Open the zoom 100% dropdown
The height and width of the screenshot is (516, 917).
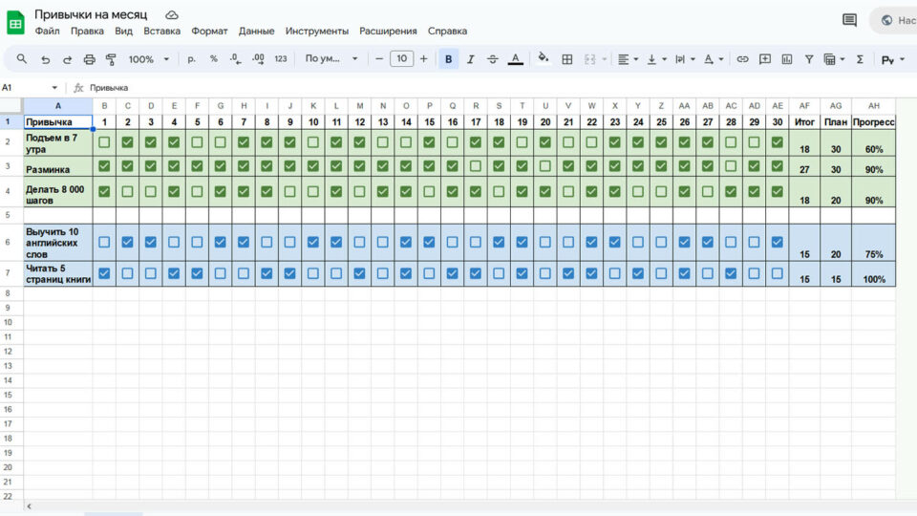[x=148, y=59]
